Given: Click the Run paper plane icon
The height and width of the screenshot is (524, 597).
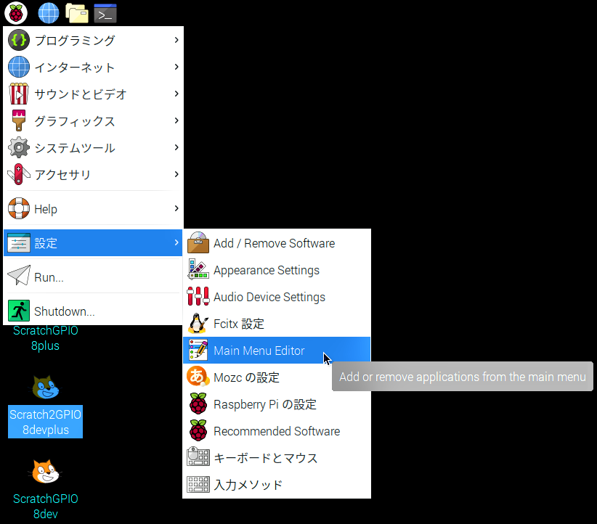Looking at the screenshot, I should tap(19, 275).
